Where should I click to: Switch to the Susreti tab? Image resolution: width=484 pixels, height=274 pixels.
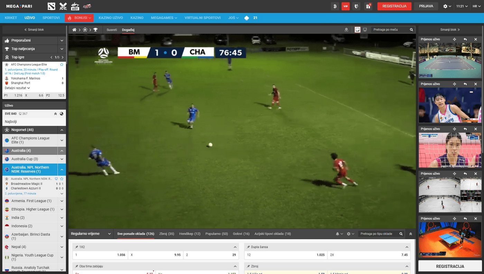[112, 30]
